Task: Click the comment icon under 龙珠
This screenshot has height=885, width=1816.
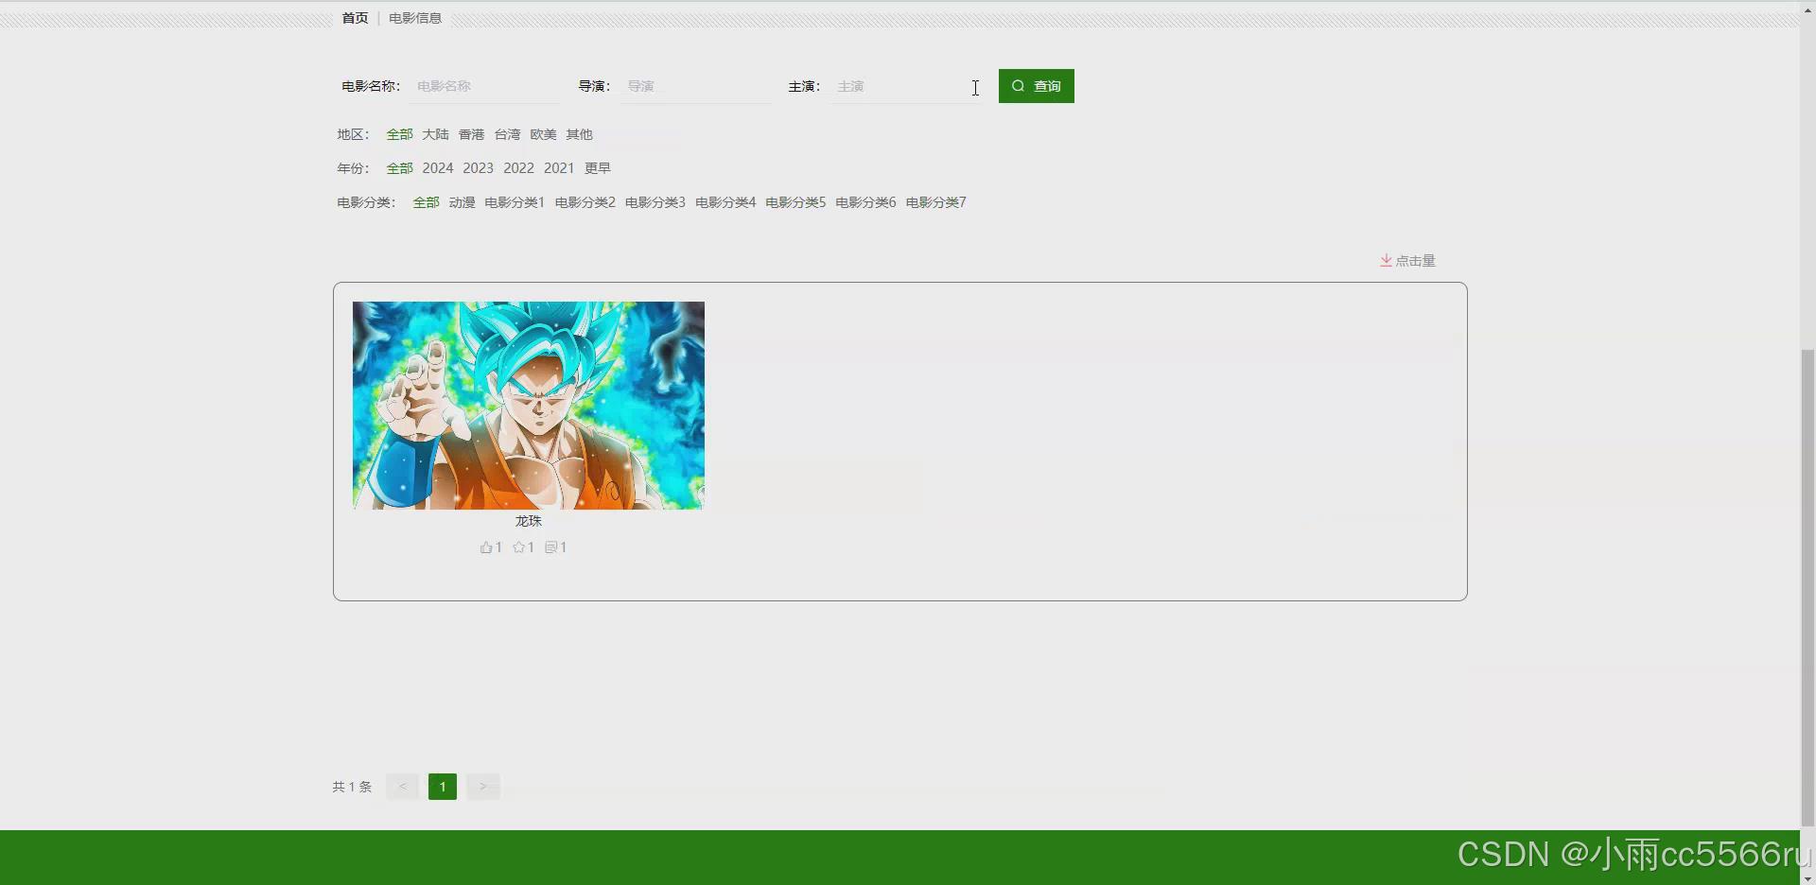Action: pos(551,547)
